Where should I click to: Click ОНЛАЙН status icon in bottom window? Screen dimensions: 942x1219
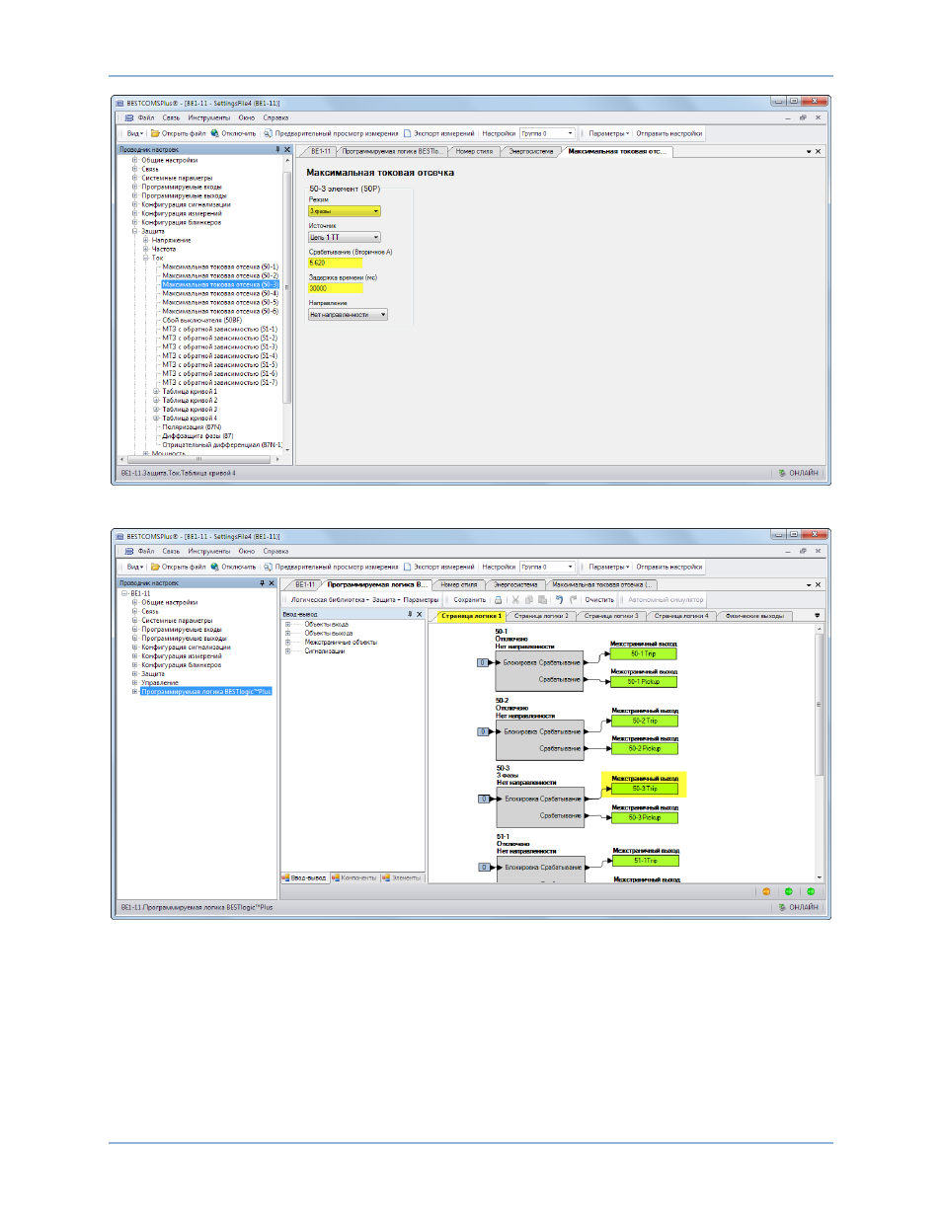782,907
